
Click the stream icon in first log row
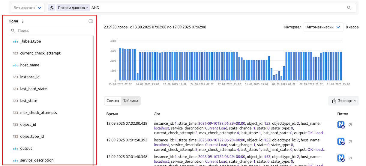(341, 125)
